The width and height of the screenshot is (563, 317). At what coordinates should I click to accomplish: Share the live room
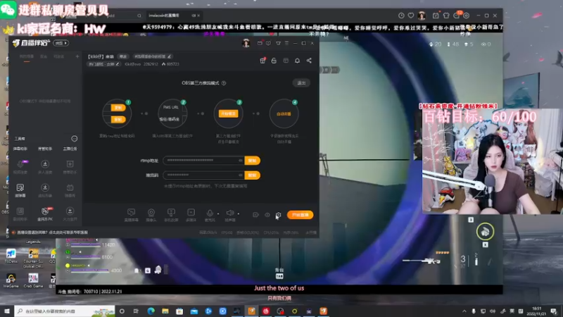click(x=309, y=61)
